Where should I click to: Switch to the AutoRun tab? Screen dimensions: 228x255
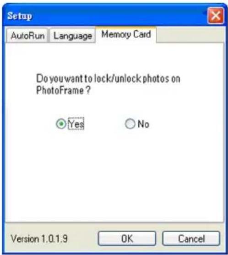click(27, 35)
